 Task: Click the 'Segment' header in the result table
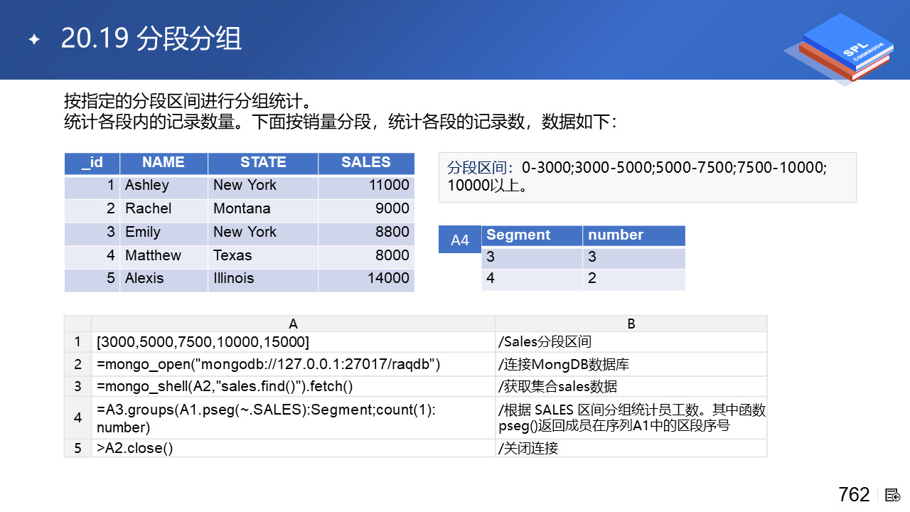(532, 236)
